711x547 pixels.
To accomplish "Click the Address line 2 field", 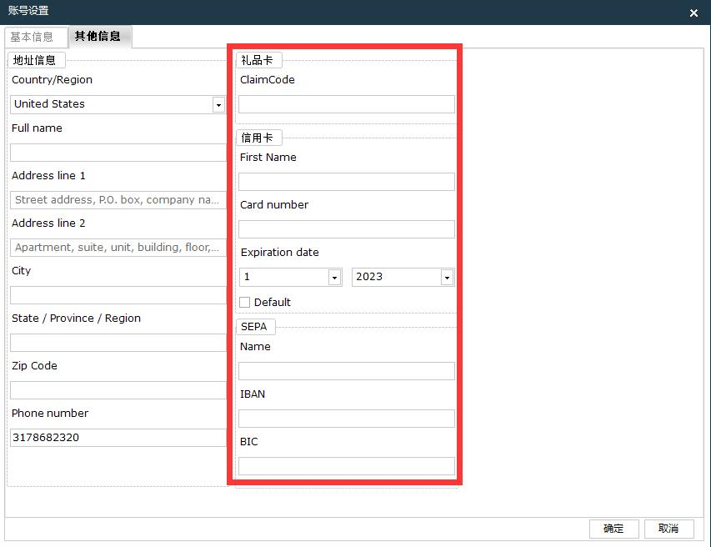I will tap(117, 247).
